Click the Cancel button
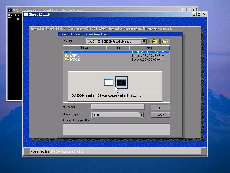 [160, 115]
